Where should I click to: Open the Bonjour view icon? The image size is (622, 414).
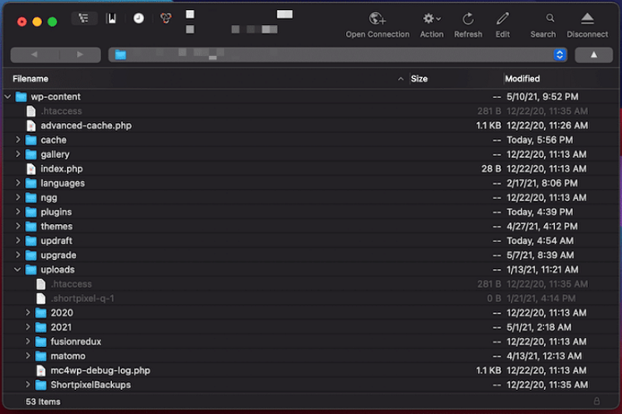165,19
